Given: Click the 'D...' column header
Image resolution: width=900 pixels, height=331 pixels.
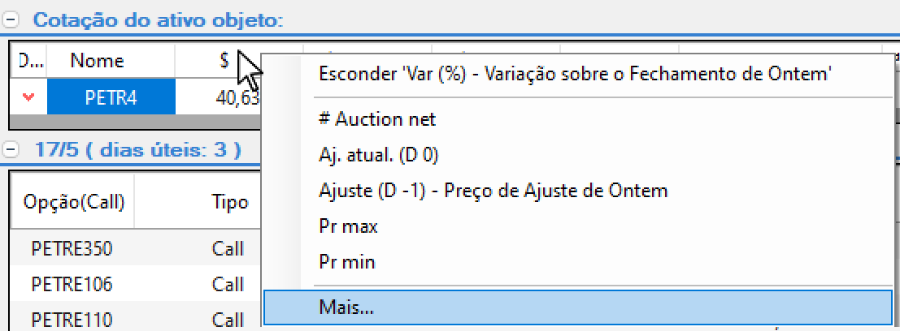Looking at the screenshot, I should (28, 61).
